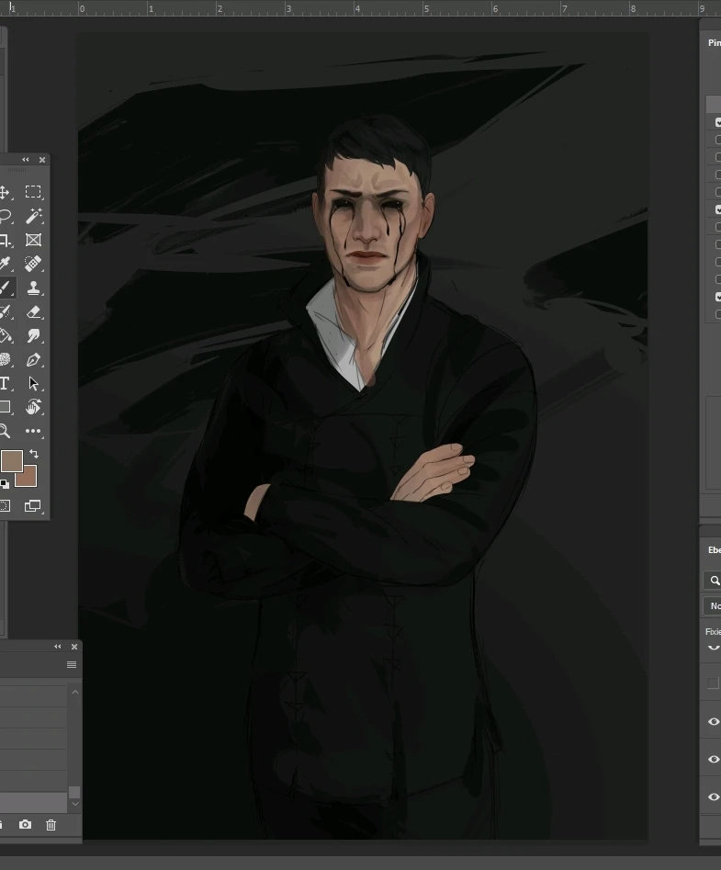Screen dimensions: 721x870
Task: Select the Magic Wand tool
Action: tap(33, 216)
